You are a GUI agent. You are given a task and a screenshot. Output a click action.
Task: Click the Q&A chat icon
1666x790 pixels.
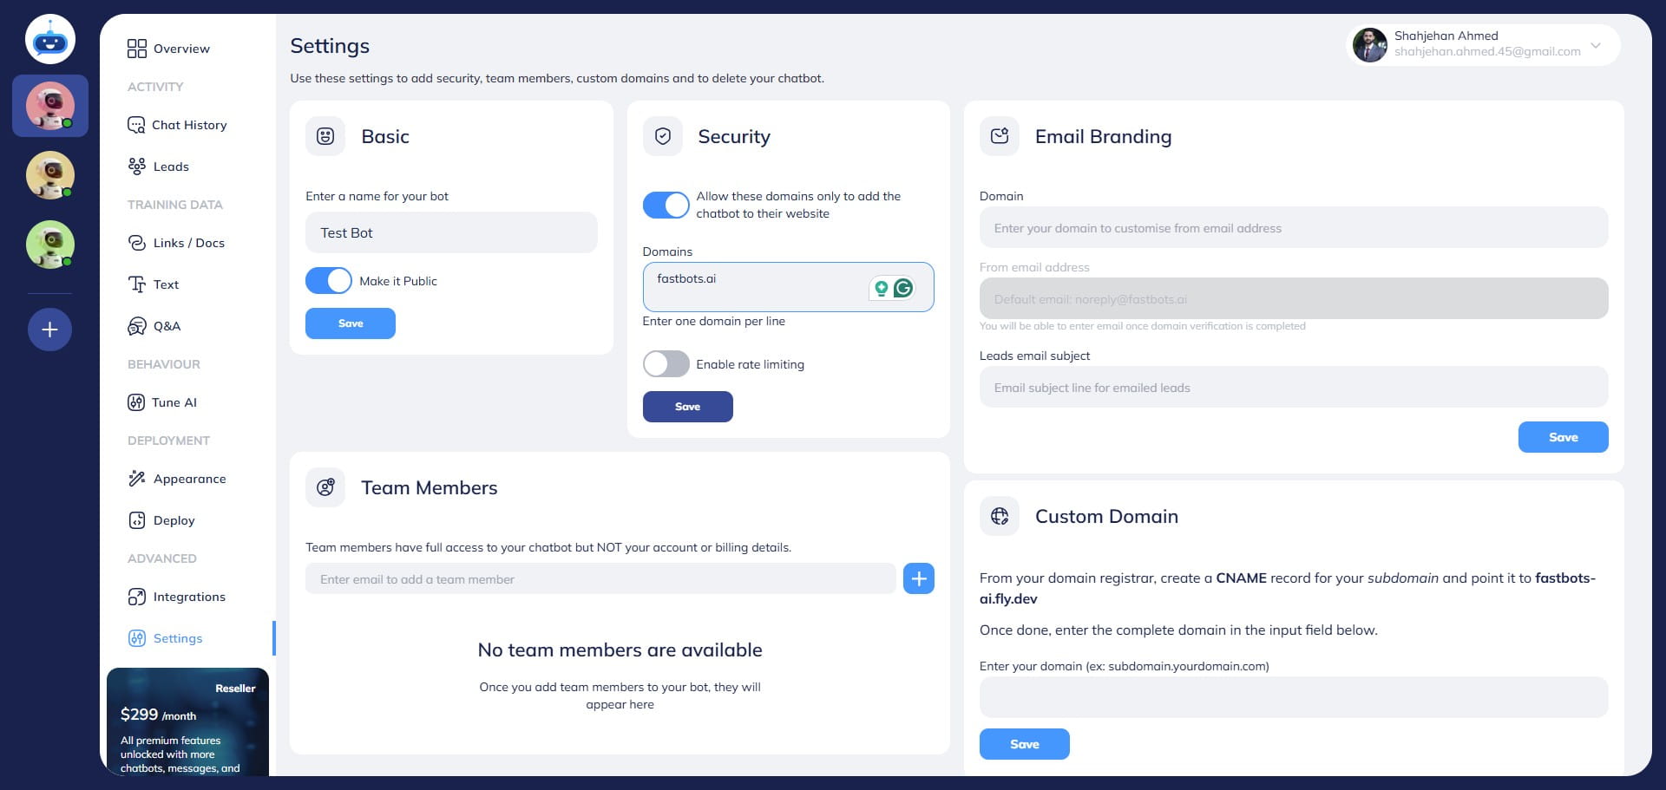click(137, 326)
